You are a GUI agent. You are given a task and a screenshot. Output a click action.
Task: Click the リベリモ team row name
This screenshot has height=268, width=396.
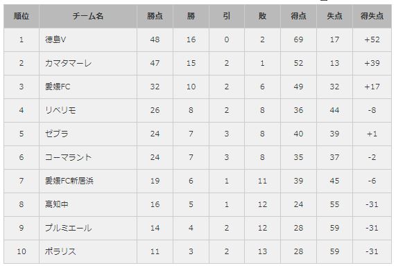click(60, 110)
